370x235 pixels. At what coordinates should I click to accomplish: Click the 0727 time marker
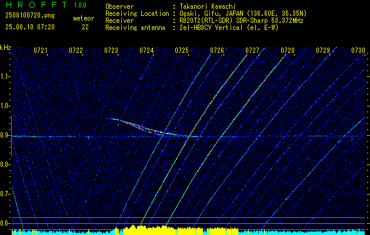tap(252, 51)
